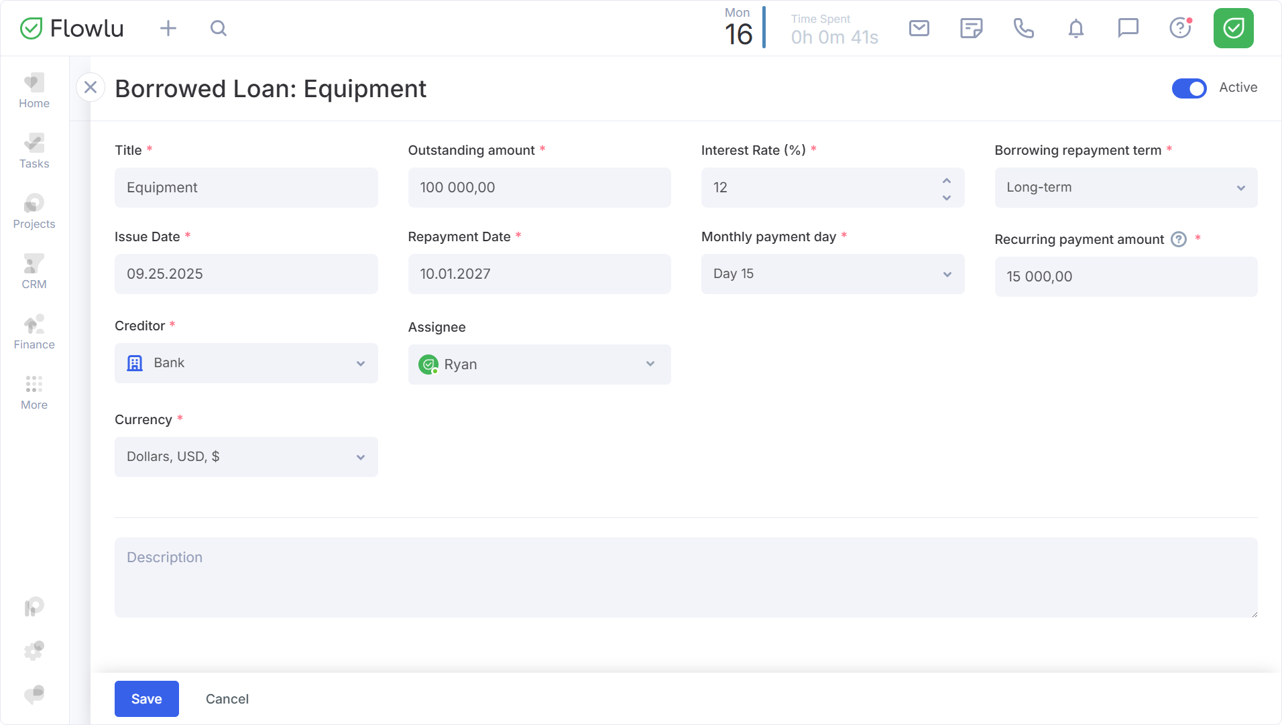Click the Save button
Viewport: 1282px width, 725px height.
tap(146, 699)
